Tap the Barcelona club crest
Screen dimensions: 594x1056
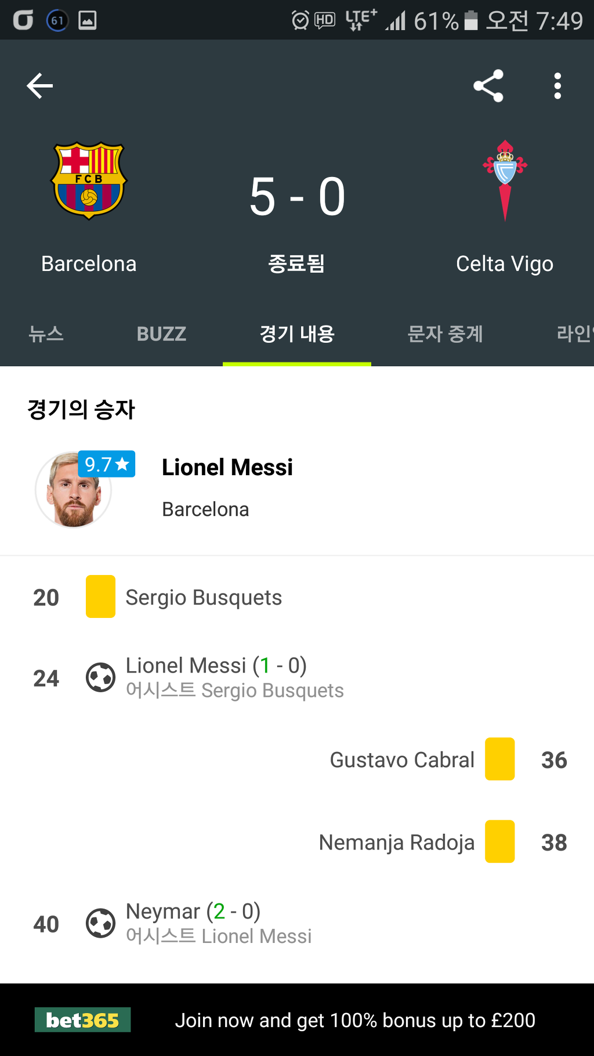(89, 180)
